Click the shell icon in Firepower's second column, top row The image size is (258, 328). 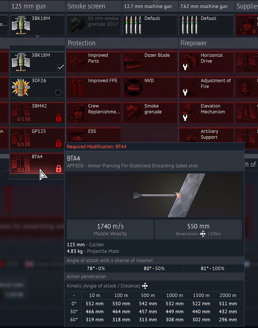246,62
